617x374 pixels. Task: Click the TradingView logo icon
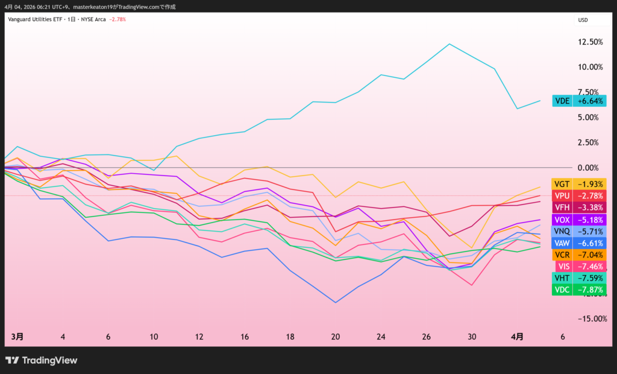point(12,360)
